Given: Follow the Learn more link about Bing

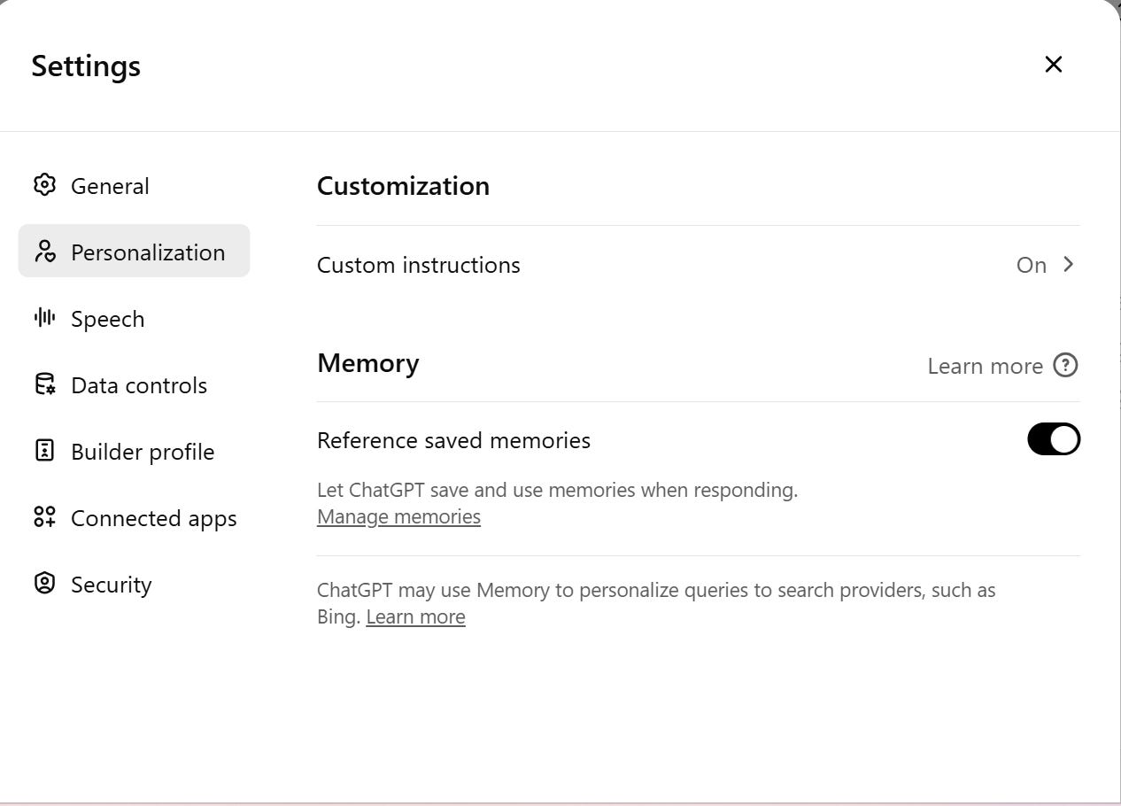Looking at the screenshot, I should (x=415, y=616).
